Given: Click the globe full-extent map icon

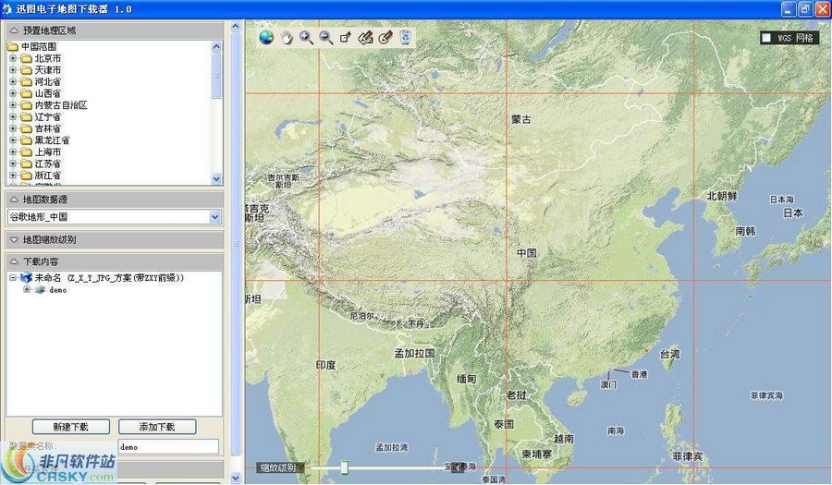Looking at the screenshot, I should tap(266, 37).
